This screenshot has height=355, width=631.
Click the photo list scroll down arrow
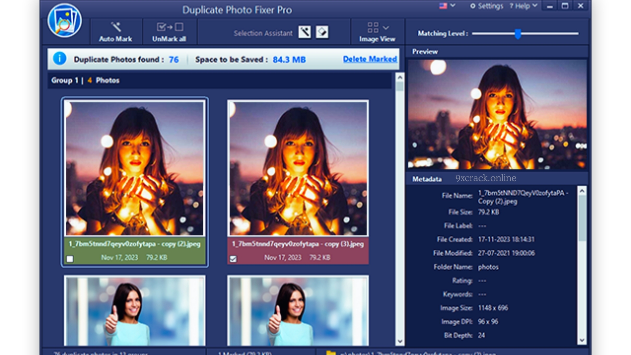pyautogui.click(x=400, y=342)
